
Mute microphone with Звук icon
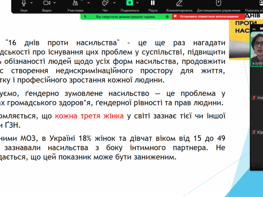[24, 3]
